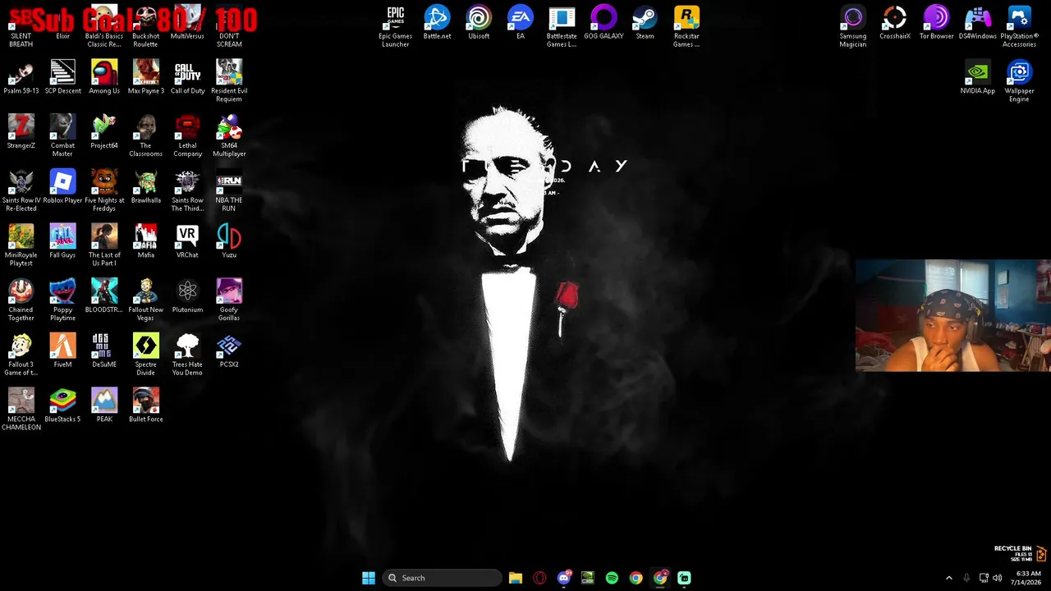1051x591 pixels.
Task: Open File Explorer from the taskbar
Action: click(x=516, y=578)
